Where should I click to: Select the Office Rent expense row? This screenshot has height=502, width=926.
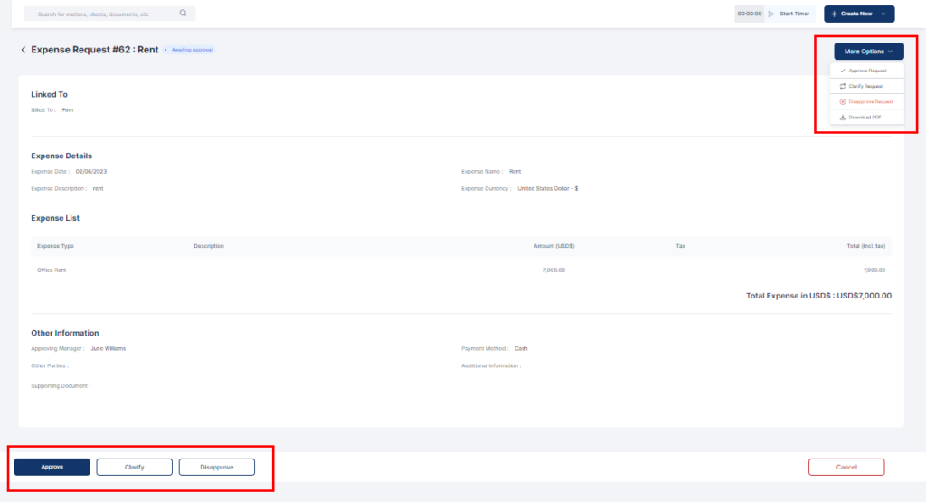(x=52, y=270)
